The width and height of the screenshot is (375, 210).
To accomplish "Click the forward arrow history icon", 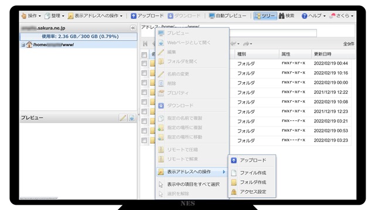I will (246, 44).
